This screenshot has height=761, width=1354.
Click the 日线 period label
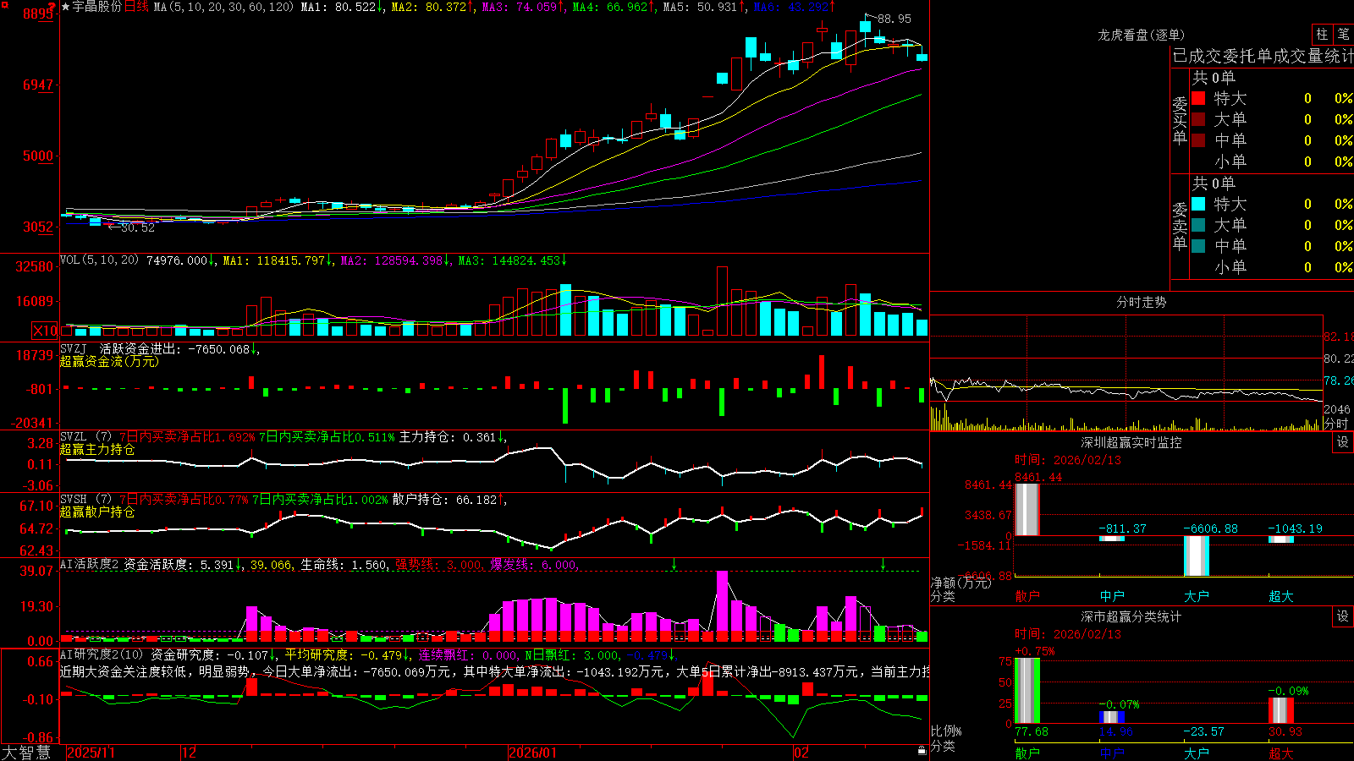pyautogui.click(x=136, y=7)
